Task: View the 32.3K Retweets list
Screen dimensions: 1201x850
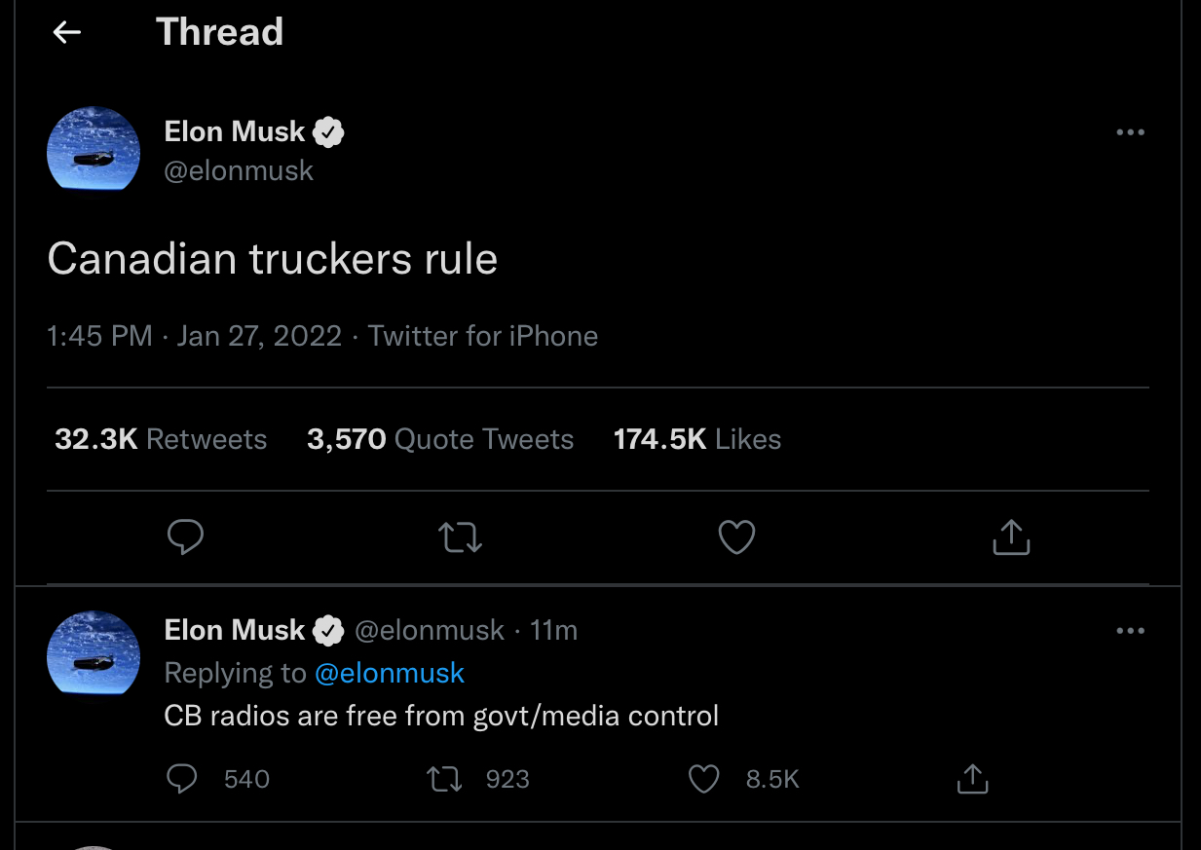Action: coord(161,440)
